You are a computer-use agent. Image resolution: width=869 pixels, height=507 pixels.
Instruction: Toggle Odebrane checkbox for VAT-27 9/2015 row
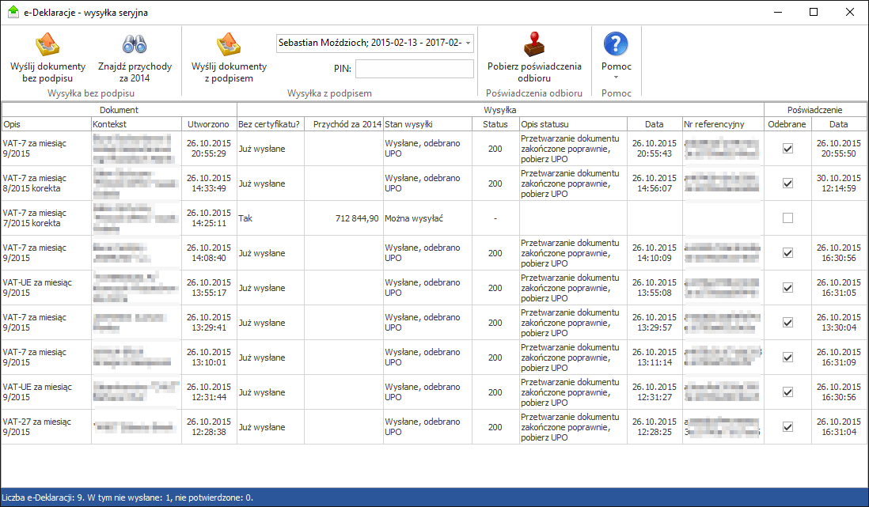click(787, 427)
